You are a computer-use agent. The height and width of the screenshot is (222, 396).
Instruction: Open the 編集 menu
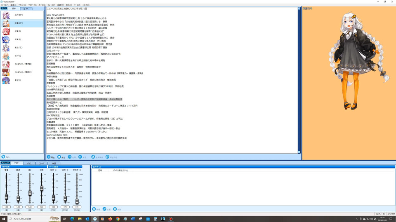(x=13, y=5)
